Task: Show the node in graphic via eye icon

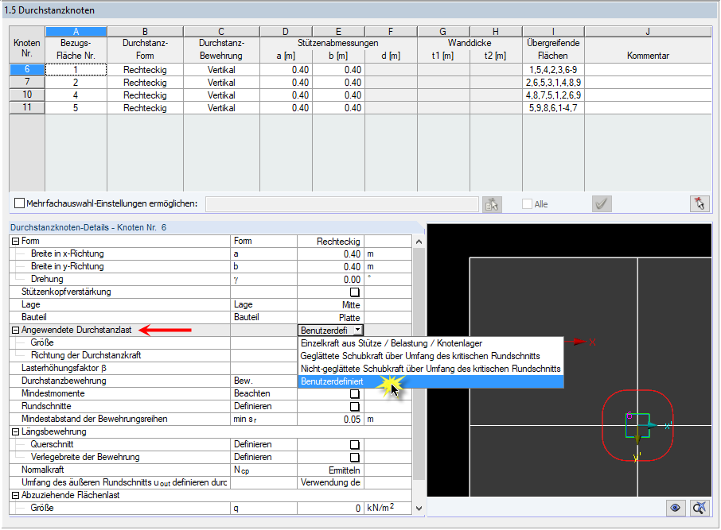Action: tap(675, 507)
